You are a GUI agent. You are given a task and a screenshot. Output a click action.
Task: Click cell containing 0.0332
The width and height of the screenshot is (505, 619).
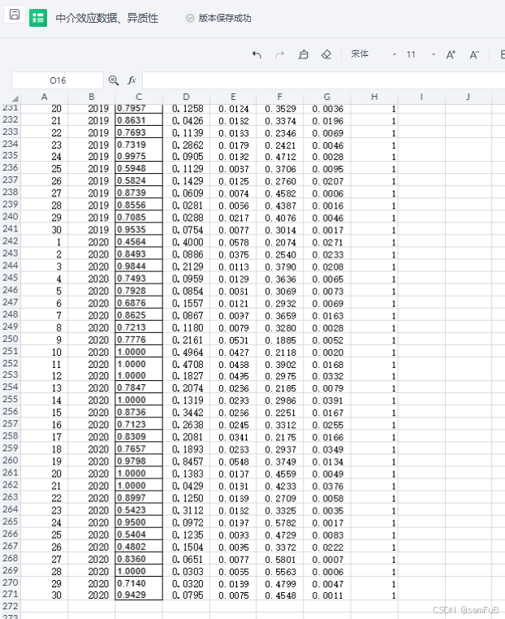coord(327,376)
